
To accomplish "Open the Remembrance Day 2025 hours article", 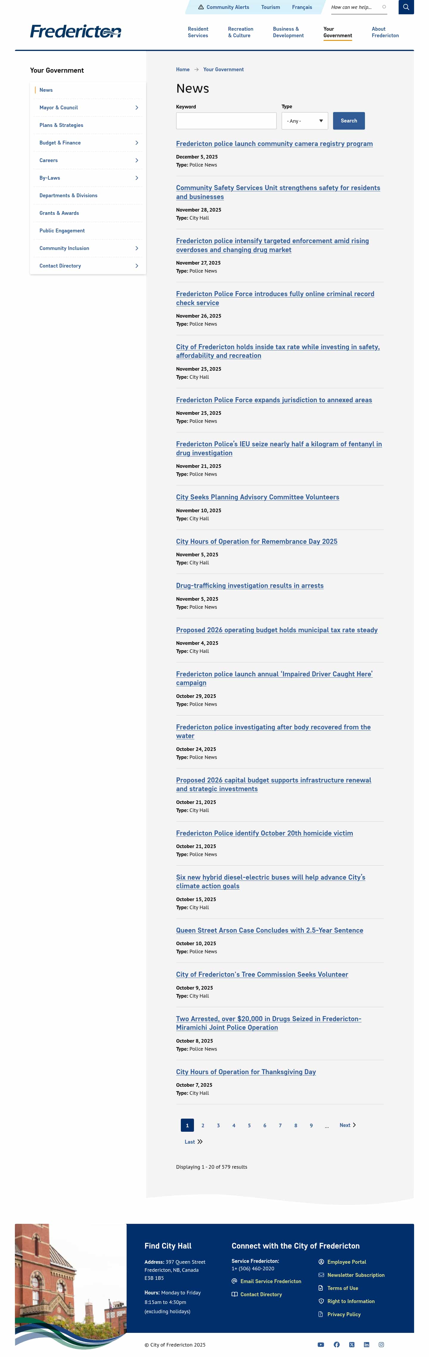I will click(256, 541).
